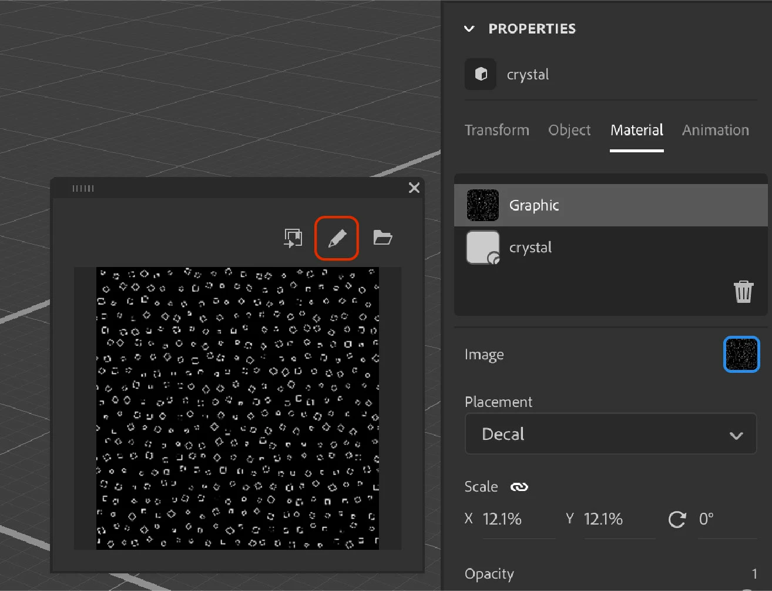
Task: Click the Opacity value 1
Action: [754, 573]
